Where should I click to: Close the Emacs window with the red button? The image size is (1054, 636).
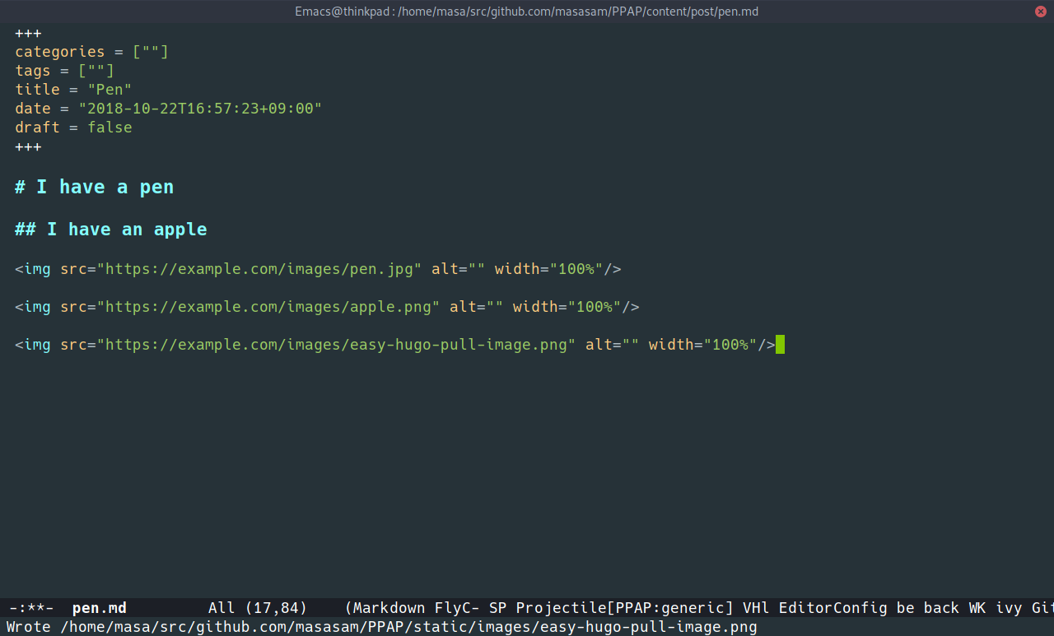click(1040, 11)
